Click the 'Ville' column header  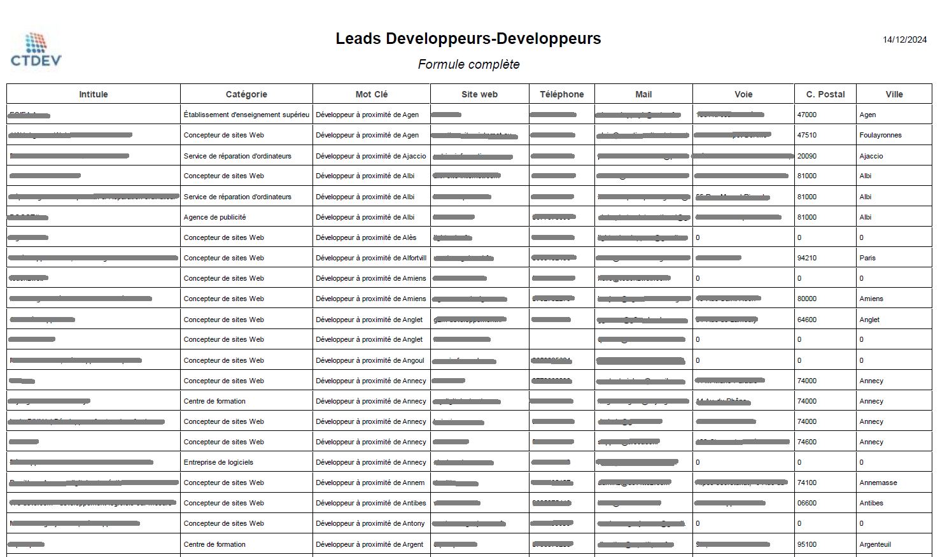pyautogui.click(x=894, y=94)
